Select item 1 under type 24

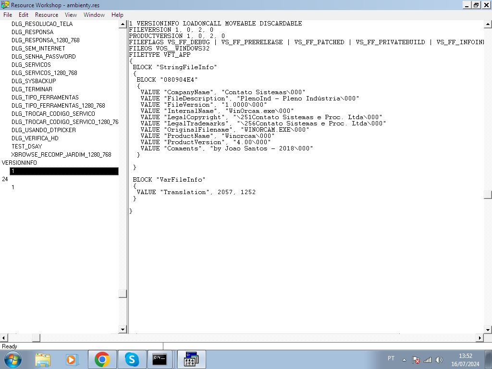click(13, 187)
